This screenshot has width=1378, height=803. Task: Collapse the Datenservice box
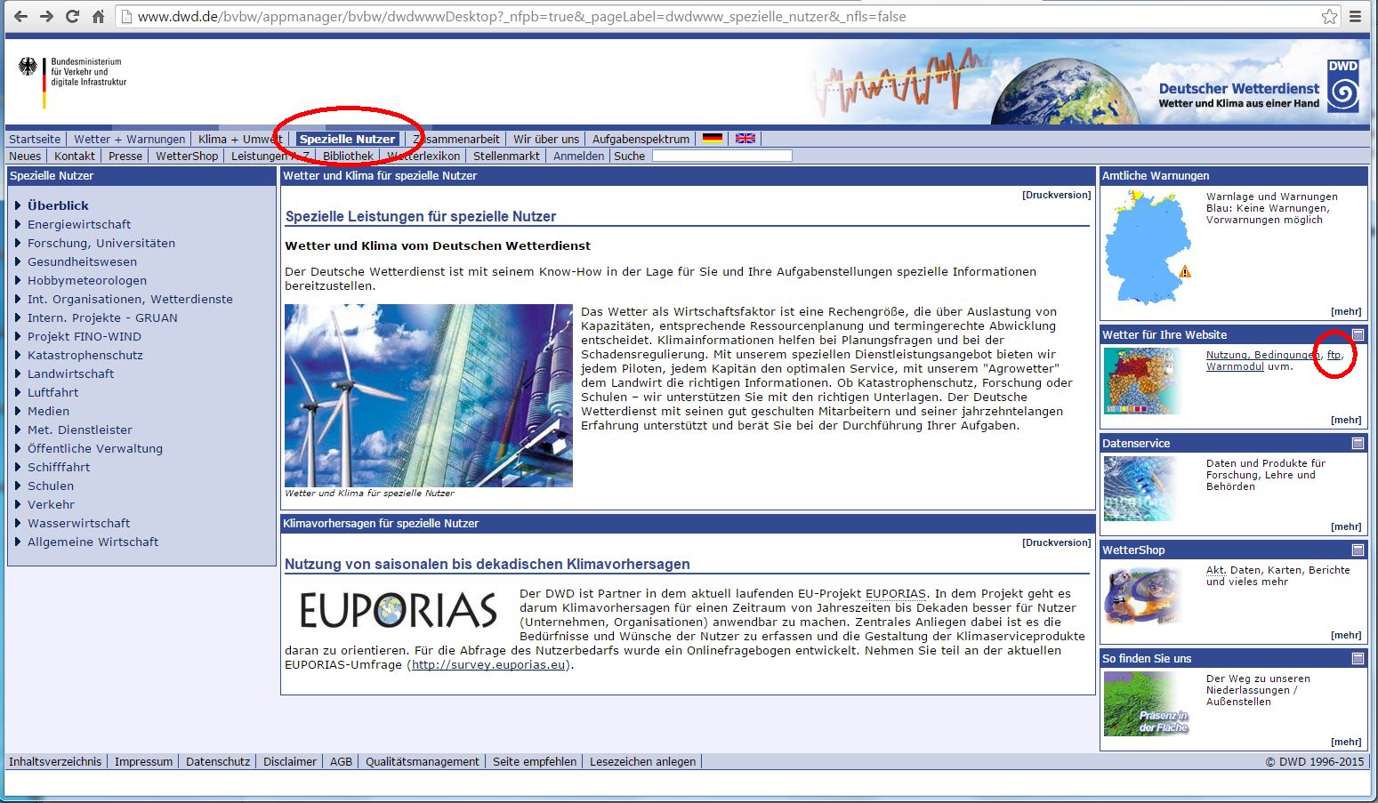(x=1358, y=444)
